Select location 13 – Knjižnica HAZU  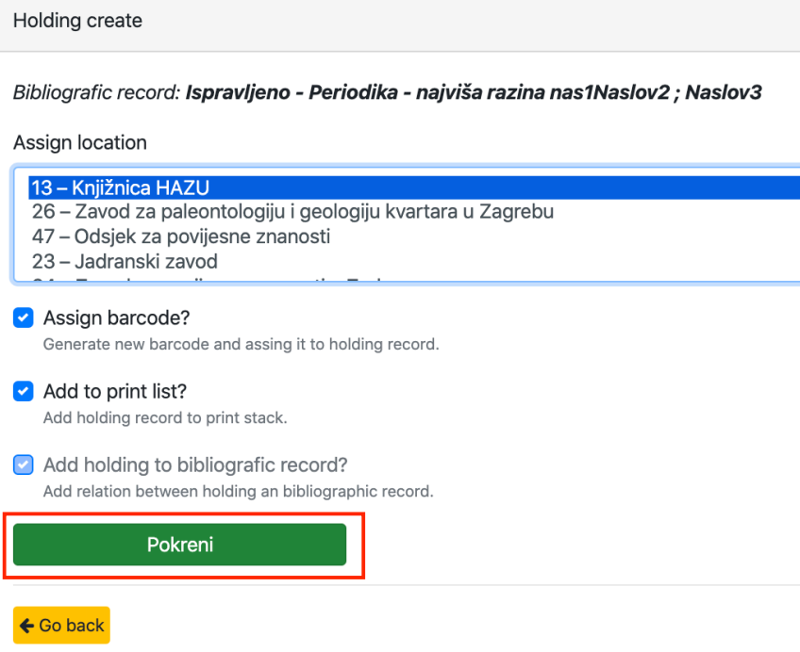click(118, 187)
